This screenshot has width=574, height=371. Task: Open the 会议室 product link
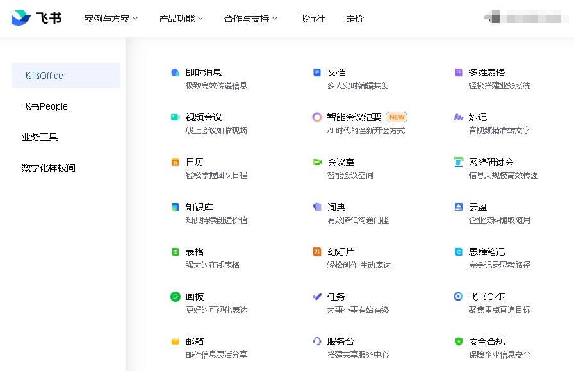tap(340, 162)
